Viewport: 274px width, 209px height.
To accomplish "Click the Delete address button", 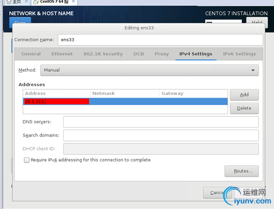I will tap(244, 108).
